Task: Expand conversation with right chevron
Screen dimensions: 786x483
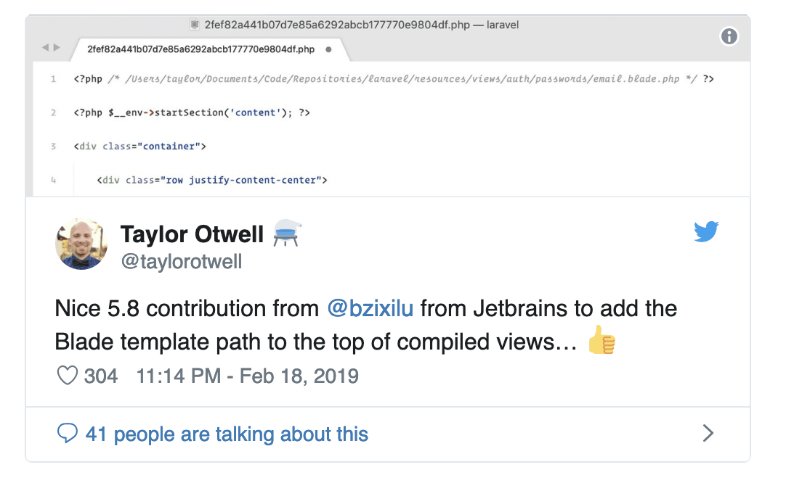Action: [708, 433]
